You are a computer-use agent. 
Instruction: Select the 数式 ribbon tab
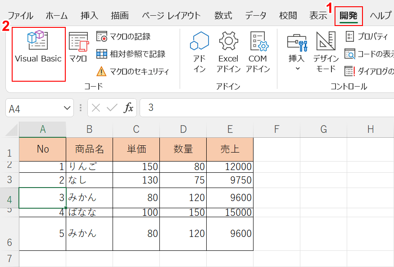tap(223, 15)
